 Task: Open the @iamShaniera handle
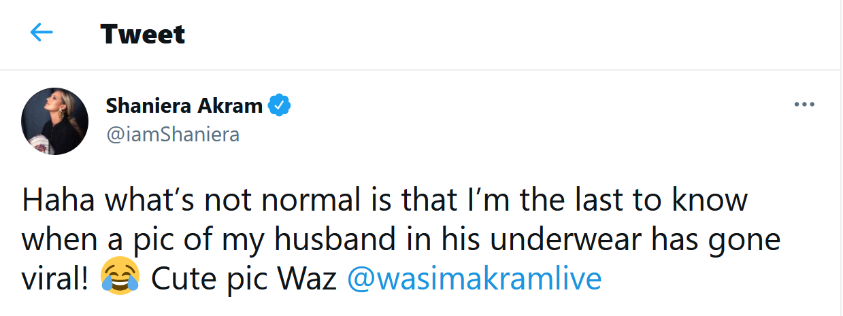tap(173, 134)
